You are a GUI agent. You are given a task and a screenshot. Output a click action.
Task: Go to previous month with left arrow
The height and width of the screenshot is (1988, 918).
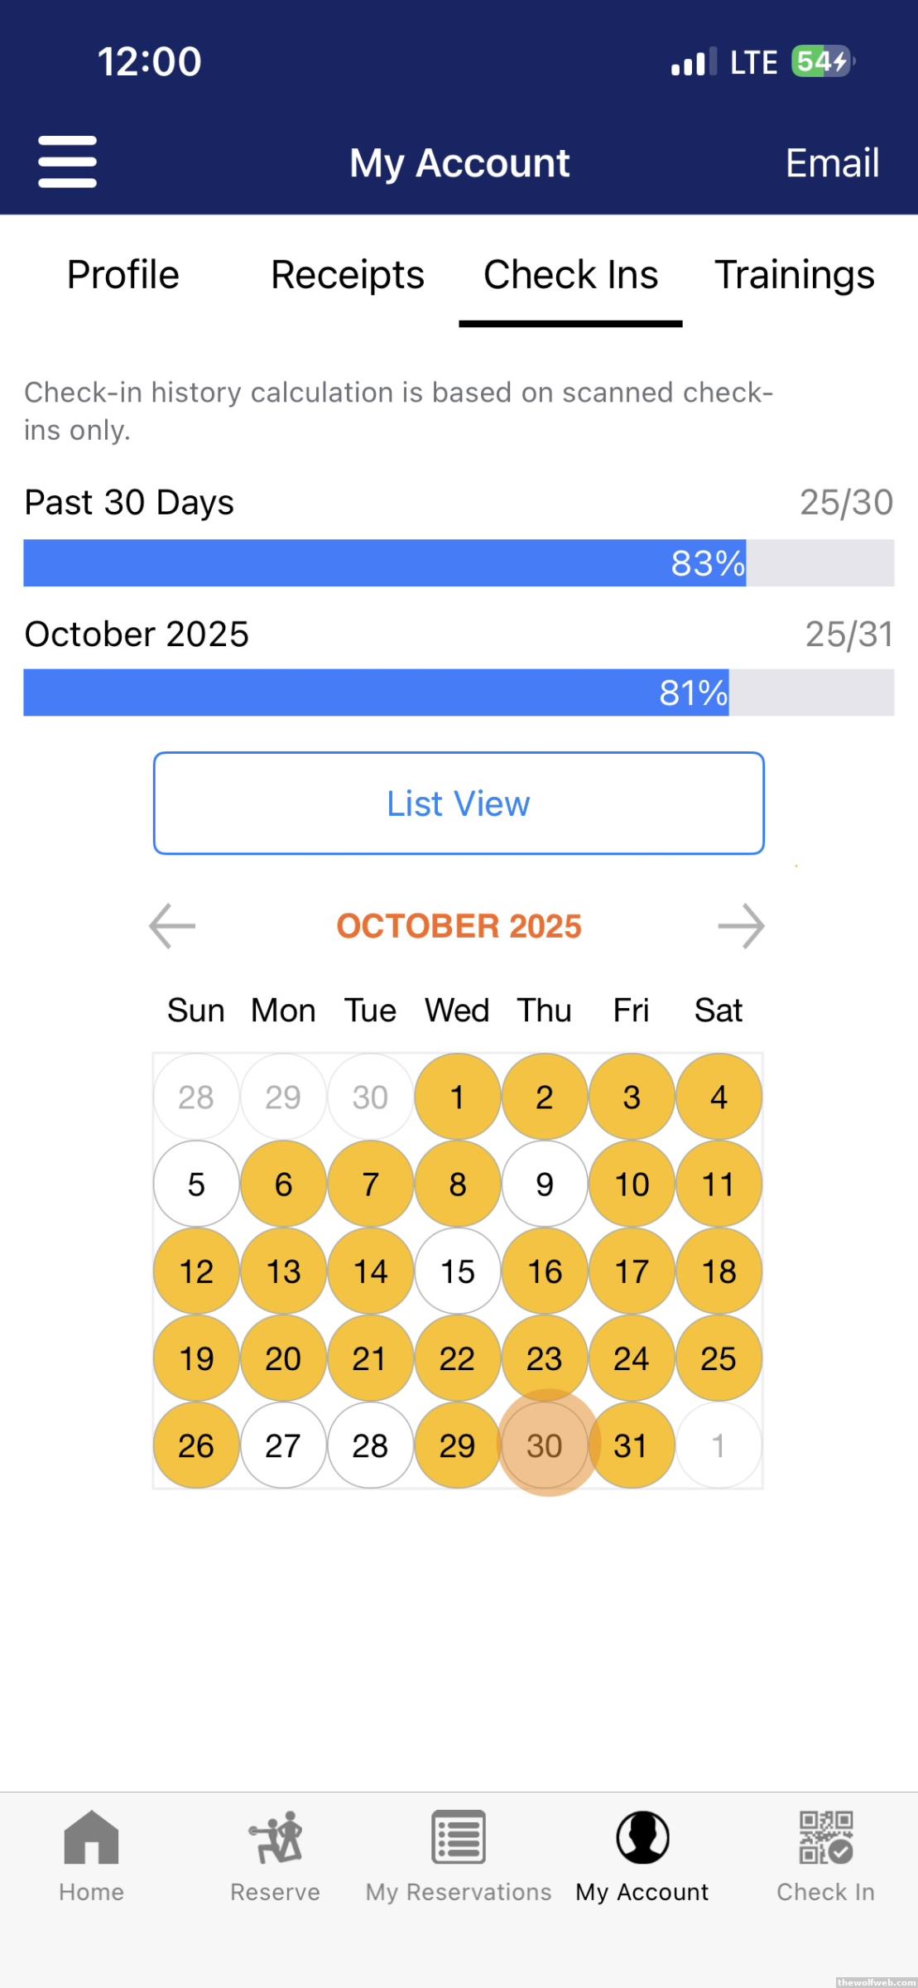pyautogui.click(x=172, y=926)
